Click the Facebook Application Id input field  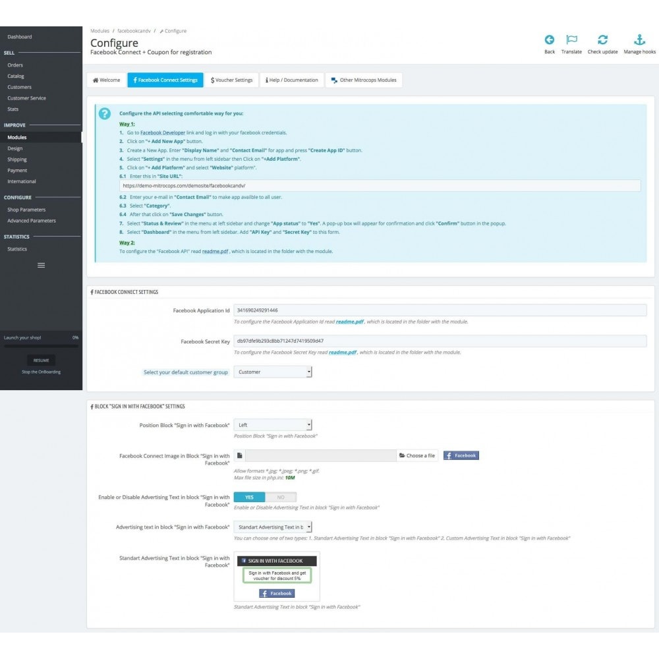pyautogui.click(x=440, y=310)
